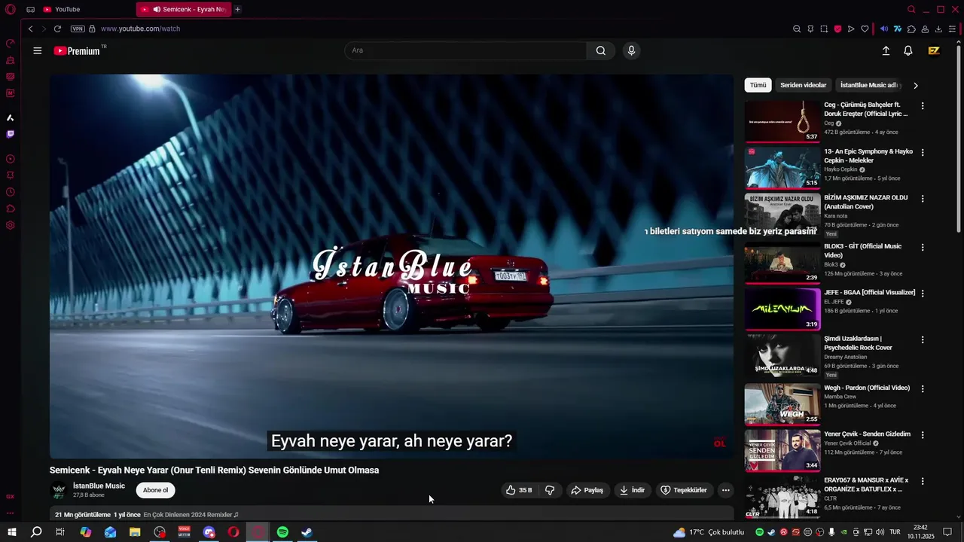Image resolution: width=964 pixels, height=542 pixels.
Task: Mute tab via blue speaker icon
Action: click(x=884, y=29)
